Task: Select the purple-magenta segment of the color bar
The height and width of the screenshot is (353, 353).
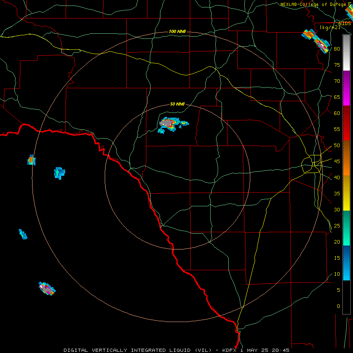Action: pyautogui.click(x=346, y=88)
